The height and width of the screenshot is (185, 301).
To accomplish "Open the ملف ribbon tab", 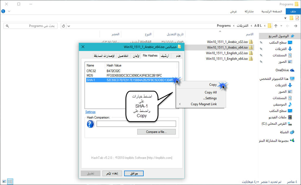I will pyautogui.click(x=293, y=11).
